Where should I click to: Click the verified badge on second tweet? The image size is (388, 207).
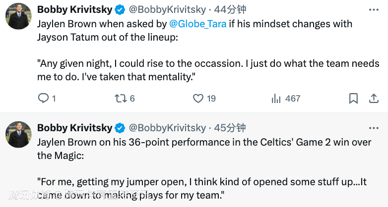pos(120,128)
